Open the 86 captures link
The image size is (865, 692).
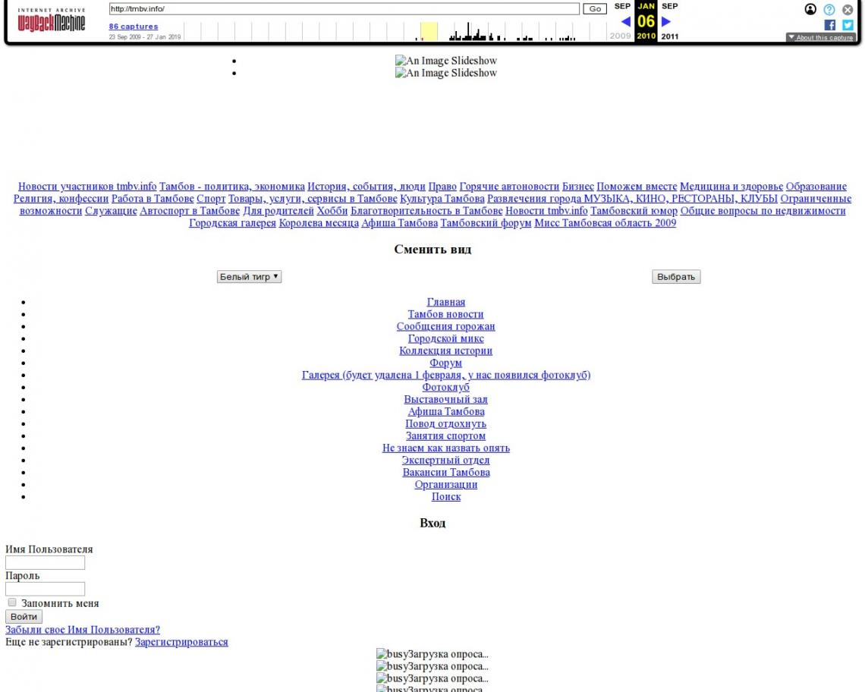[134, 27]
